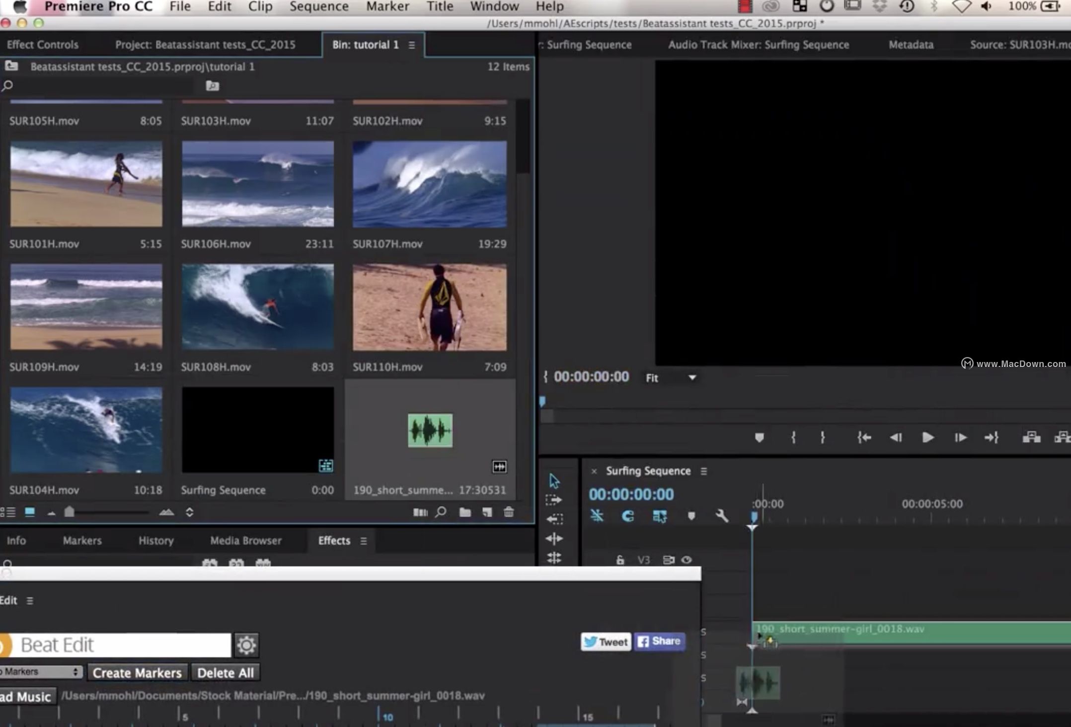Select the Track Select Forward tool

(x=553, y=500)
